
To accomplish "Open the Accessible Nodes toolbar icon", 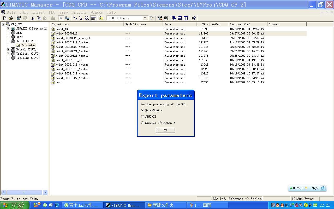I will (19, 18).
